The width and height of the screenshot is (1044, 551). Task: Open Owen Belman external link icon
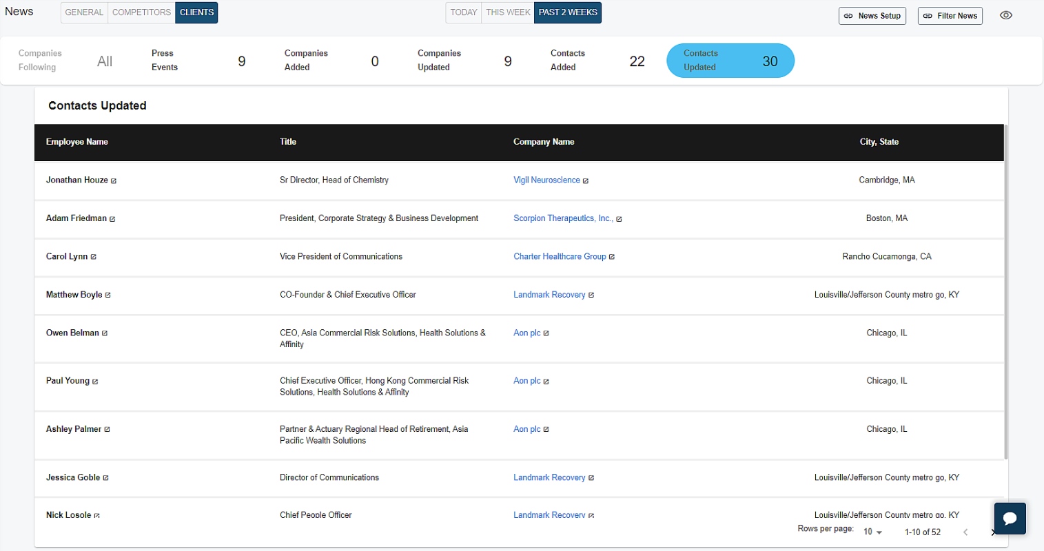tap(105, 333)
